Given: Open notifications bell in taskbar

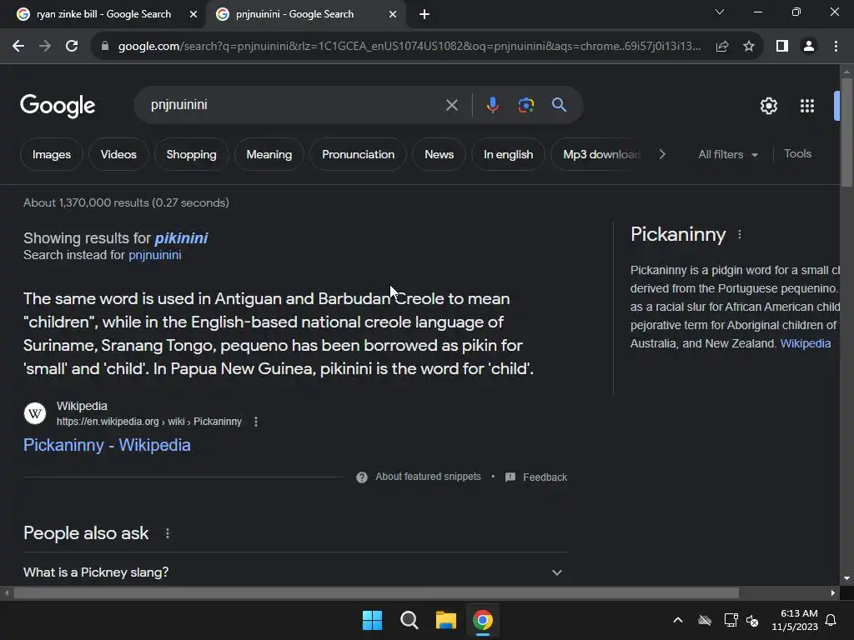Looking at the screenshot, I should (x=831, y=620).
